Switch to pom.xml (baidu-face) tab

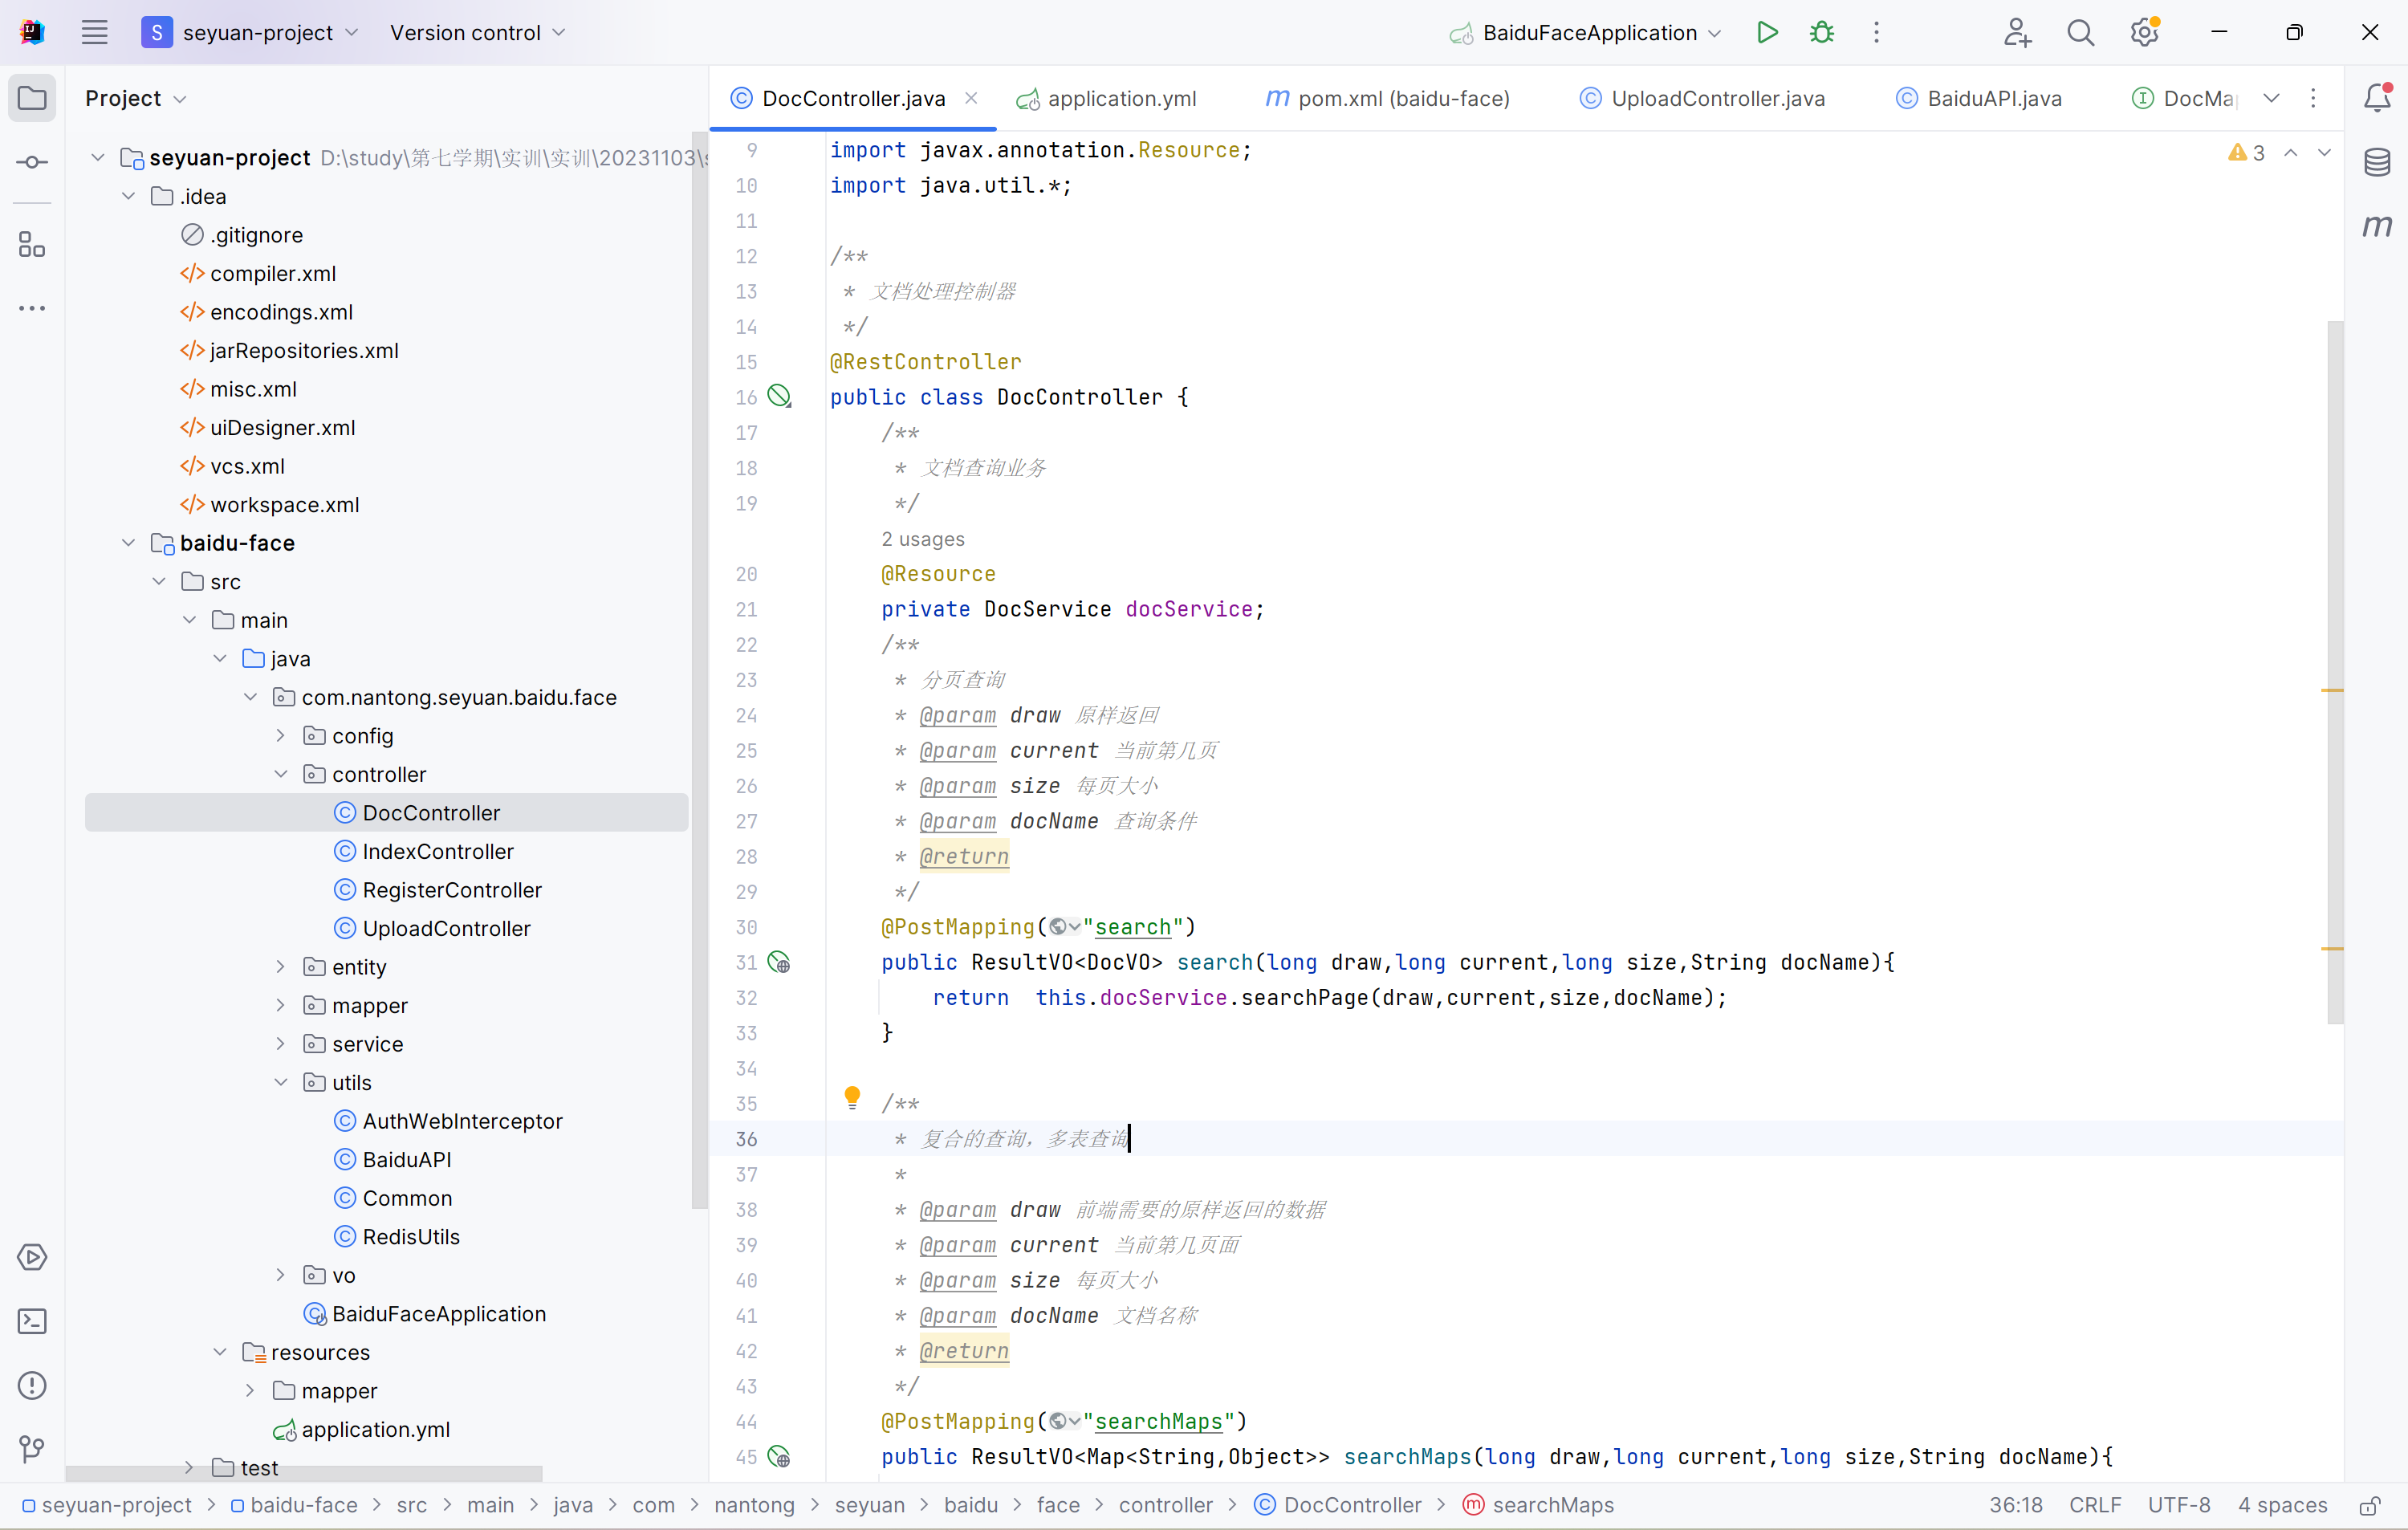point(1388,98)
